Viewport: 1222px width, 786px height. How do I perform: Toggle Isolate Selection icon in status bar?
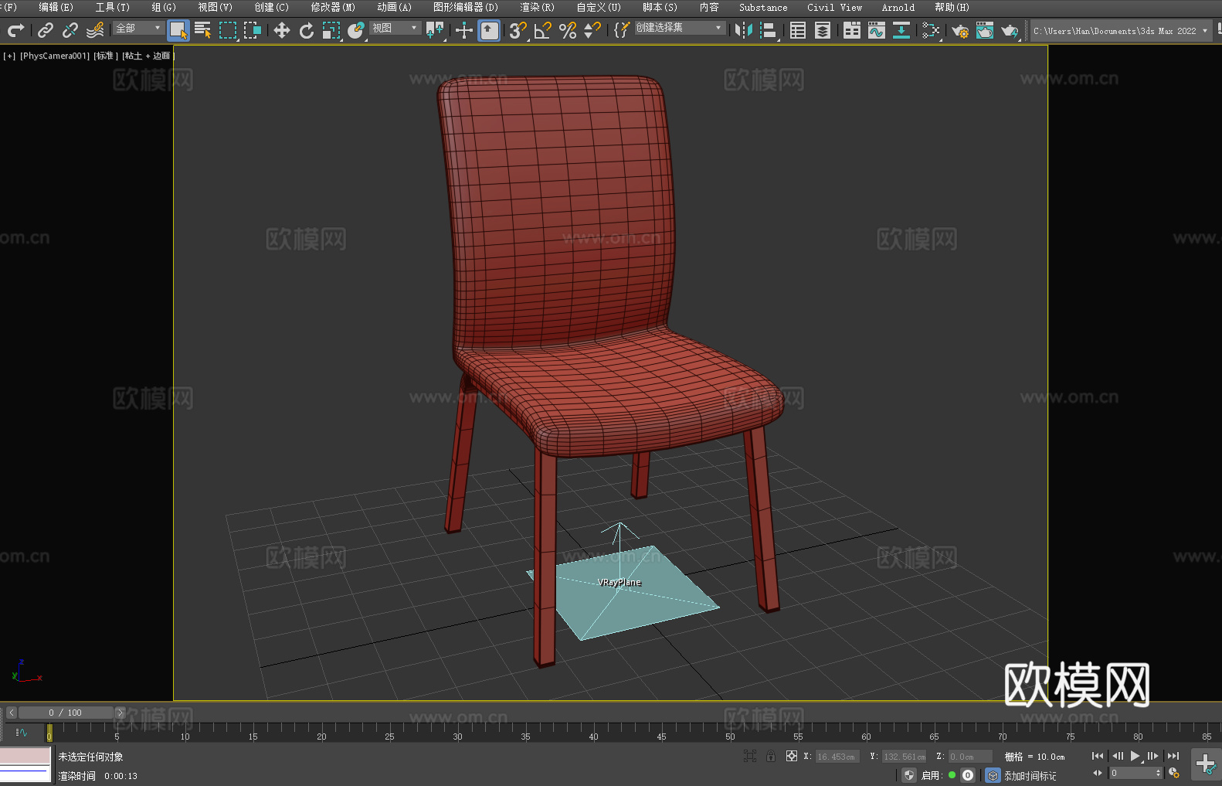coord(749,756)
